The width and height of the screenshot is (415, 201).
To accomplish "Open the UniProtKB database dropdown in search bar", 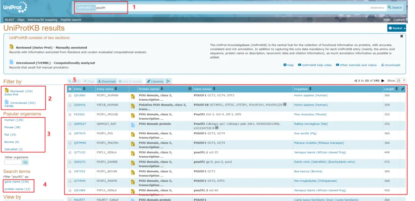I will coord(85,7).
